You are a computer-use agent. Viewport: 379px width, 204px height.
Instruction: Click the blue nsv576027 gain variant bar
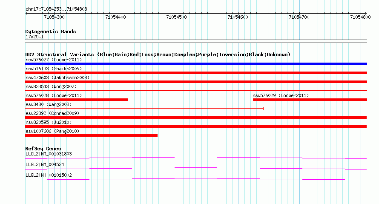click(196, 64)
